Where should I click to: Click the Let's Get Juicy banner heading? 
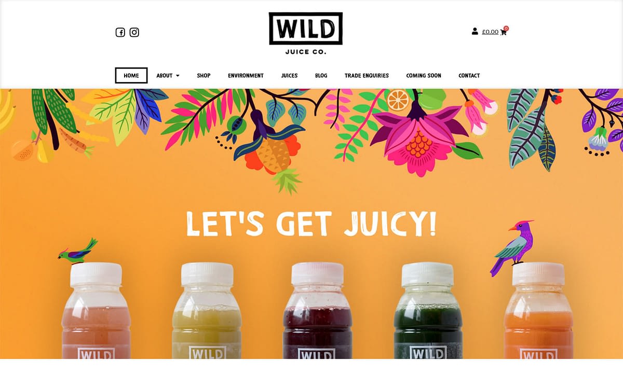click(311, 224)
